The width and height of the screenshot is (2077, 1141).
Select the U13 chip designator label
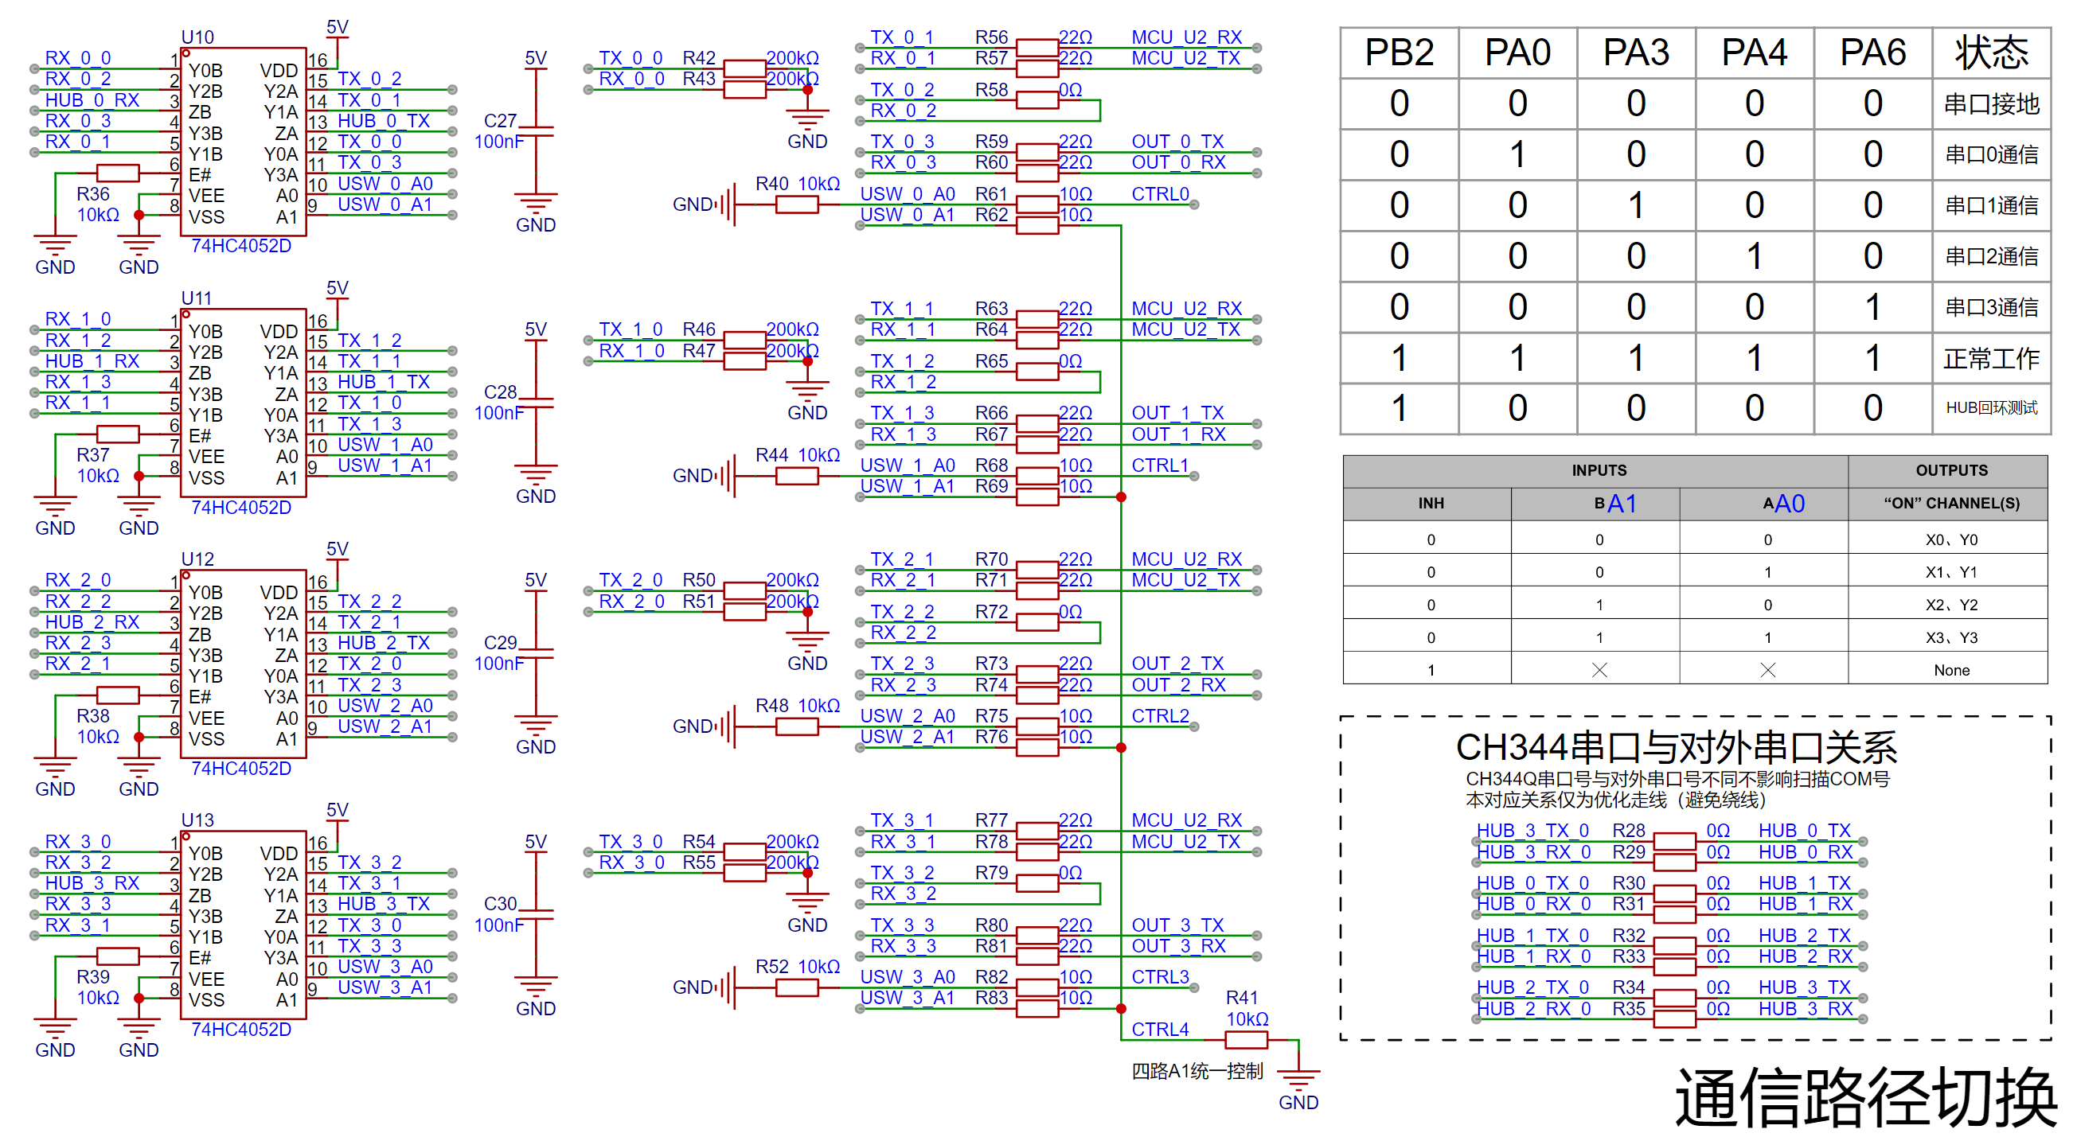click(197, 820)
